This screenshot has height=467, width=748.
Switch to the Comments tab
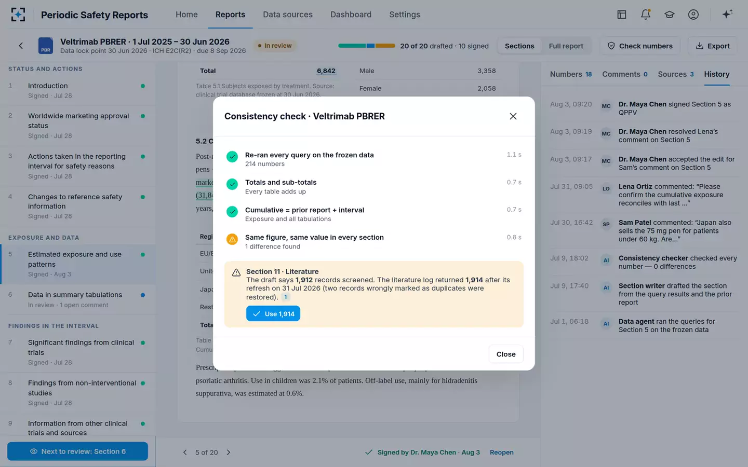pos(625,74)
